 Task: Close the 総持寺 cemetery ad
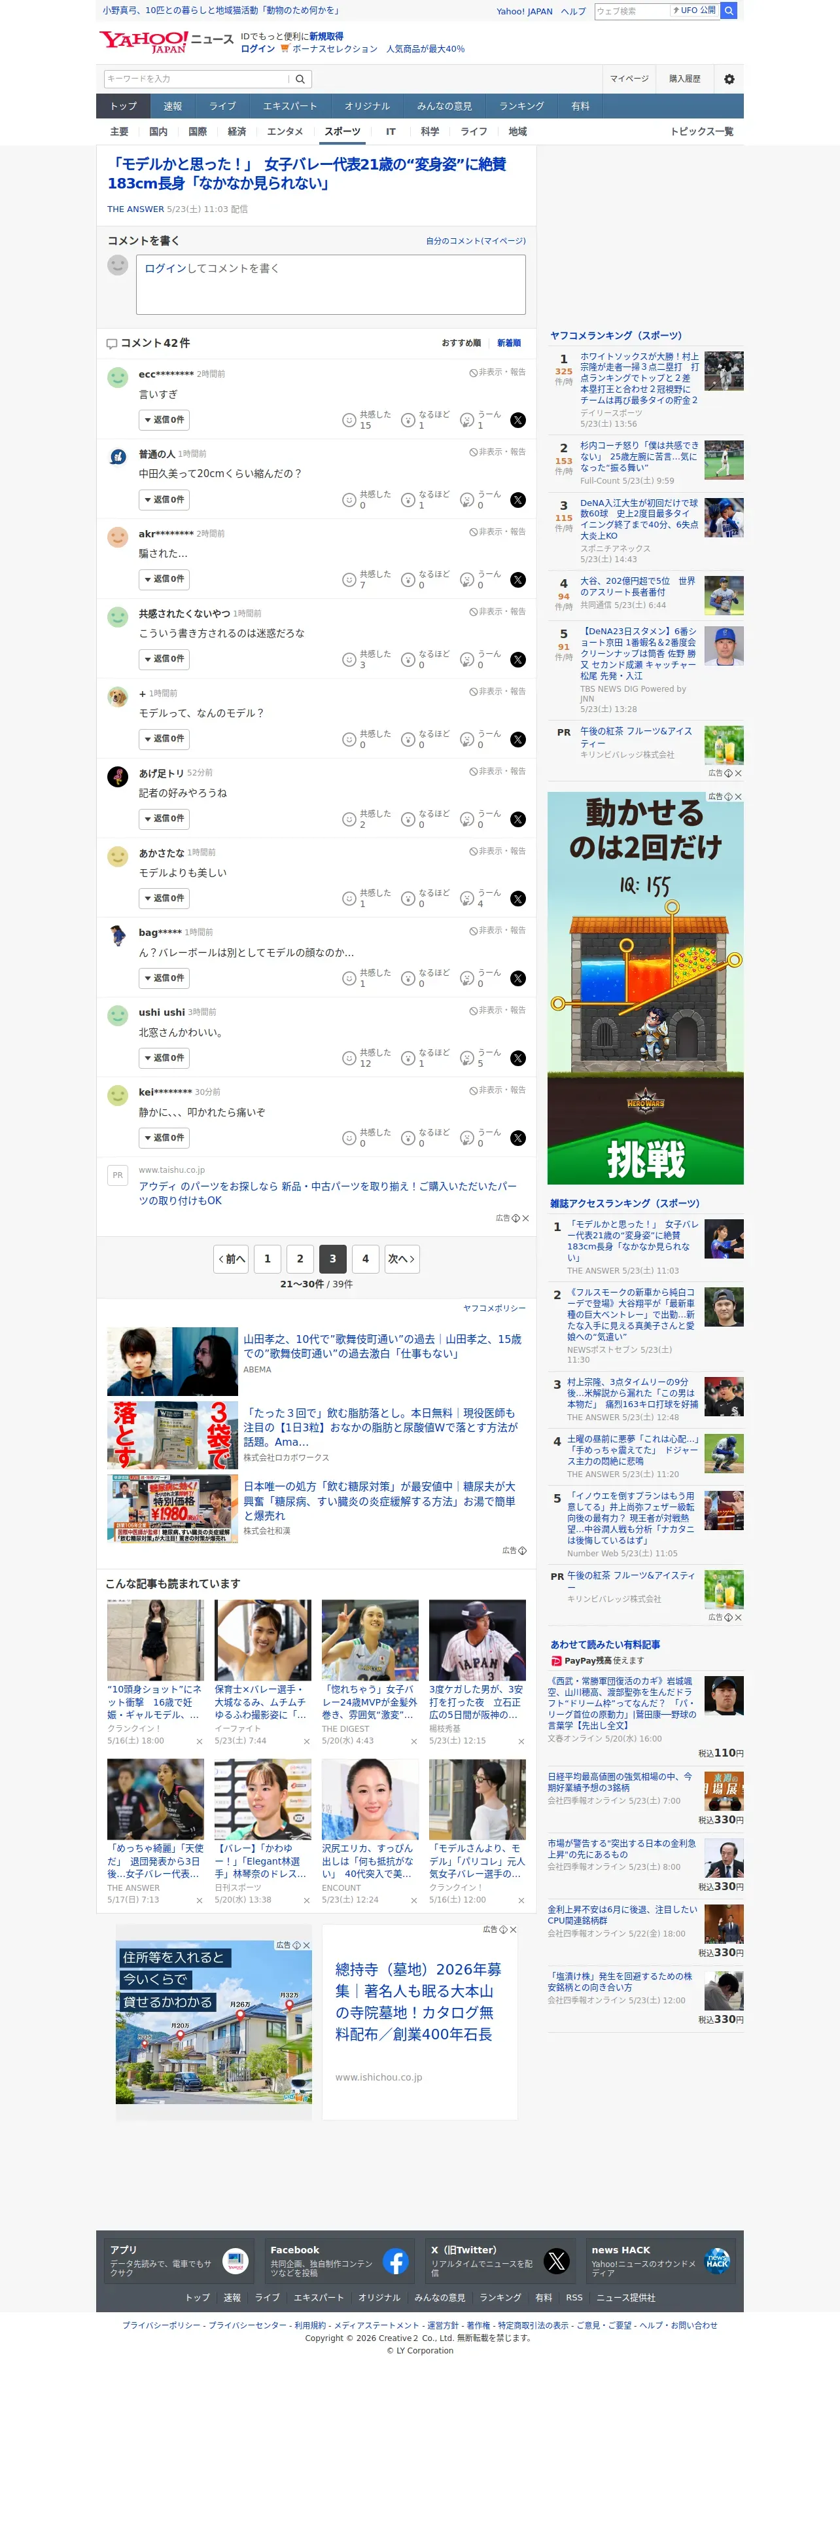tap(512, 1930)
